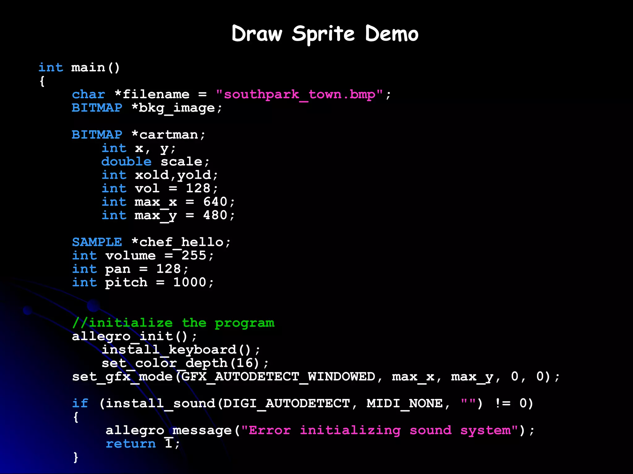The height and width of the screenshot is (474, 633).
Task: Click the set_color_depth(16) call
Action: (185, 363)
